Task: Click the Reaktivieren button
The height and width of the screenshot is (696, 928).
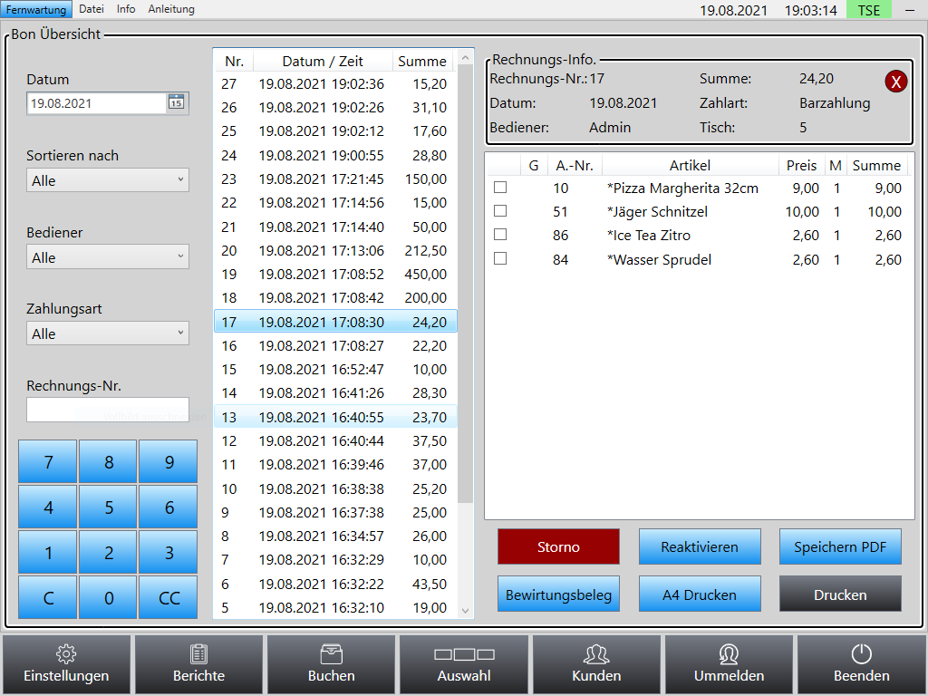Action: pos(700,546)
